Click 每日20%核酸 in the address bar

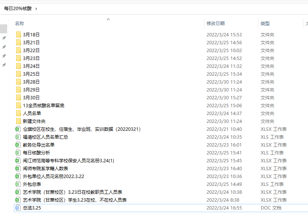click(x=18, y=8)
